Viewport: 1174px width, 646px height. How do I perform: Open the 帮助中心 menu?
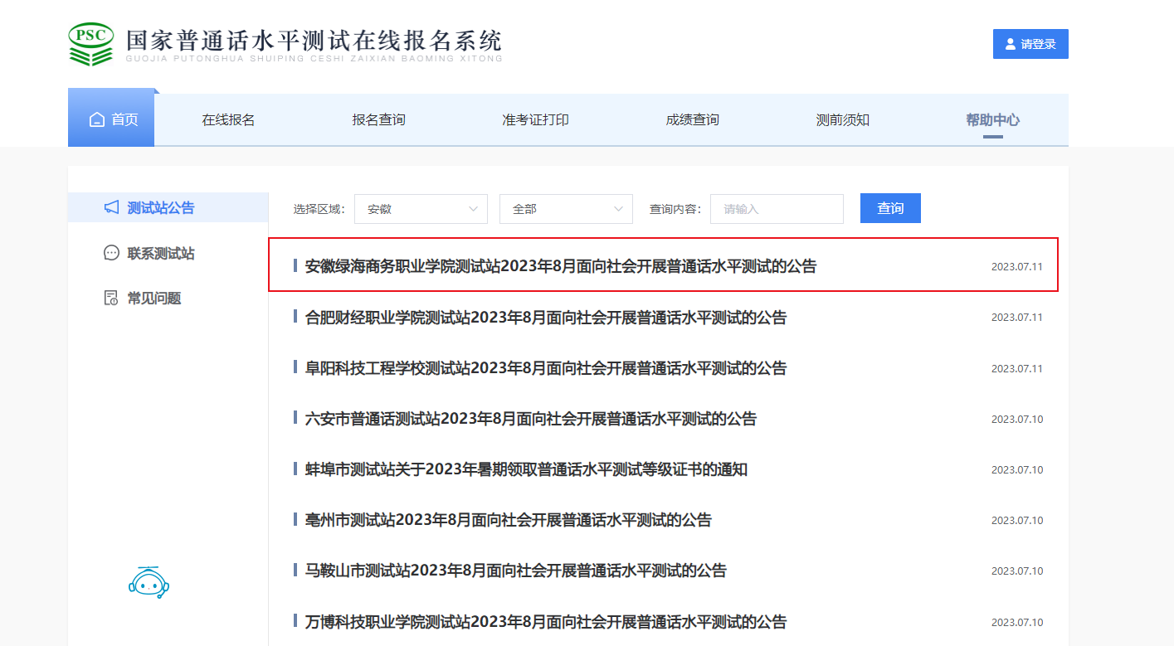coord(992,120)
